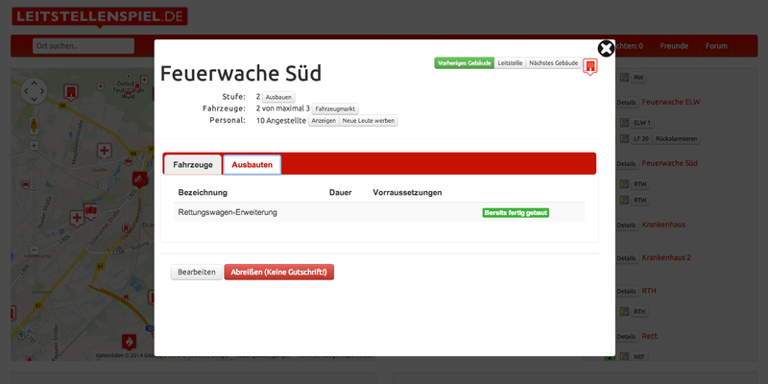The width and height of the screenshot is (768, 384).
Task: Click the status icon next to ELW 1
Action: (624, 123)
